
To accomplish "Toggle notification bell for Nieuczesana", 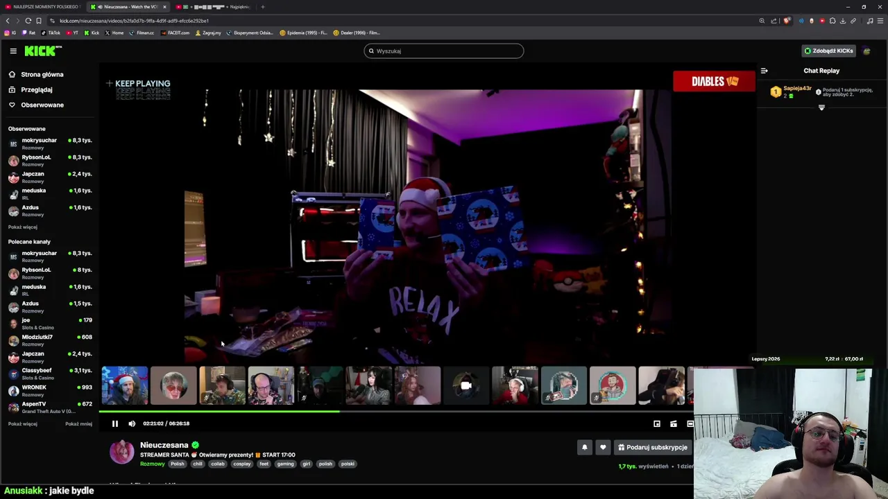I will pos(584,447).
